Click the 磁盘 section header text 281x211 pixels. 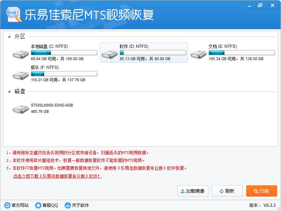20,91
